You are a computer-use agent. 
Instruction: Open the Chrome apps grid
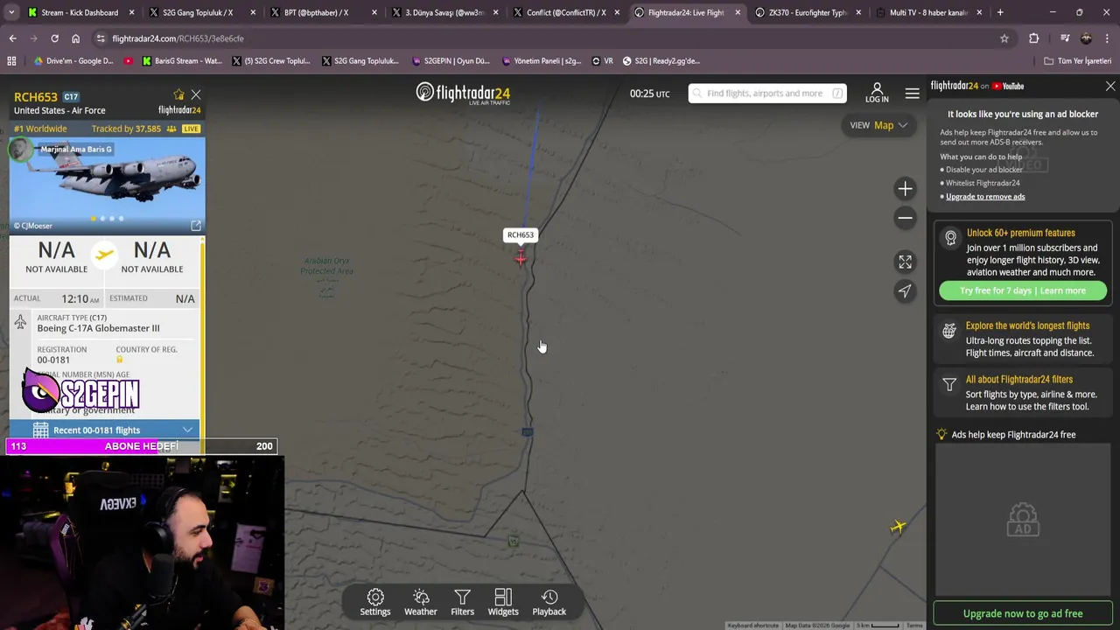[11, 61]
